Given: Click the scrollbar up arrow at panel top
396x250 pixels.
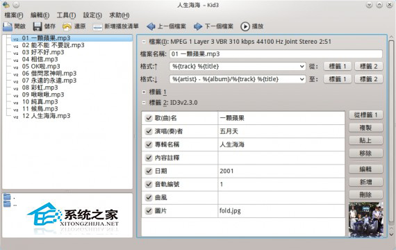Looking at the screenshot, I should click(x=391, y=37).
